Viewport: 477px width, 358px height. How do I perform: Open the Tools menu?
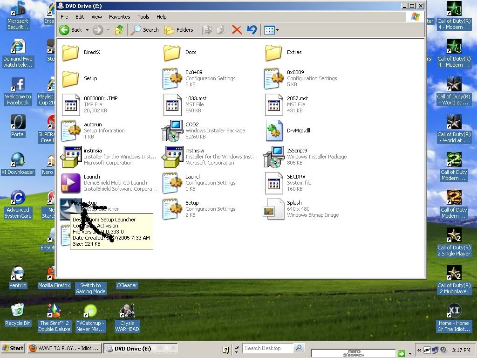coord(143,17)
